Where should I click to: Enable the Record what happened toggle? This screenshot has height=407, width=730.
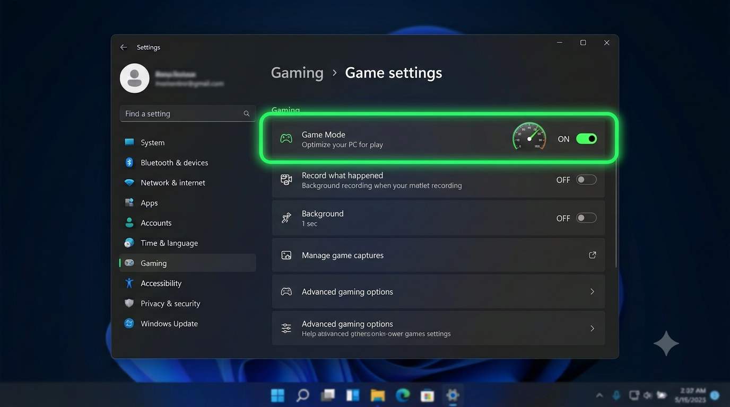pyautogui.click(x=586, y=180)
